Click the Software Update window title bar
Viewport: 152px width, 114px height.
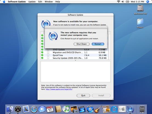click(x=75, y=15)
